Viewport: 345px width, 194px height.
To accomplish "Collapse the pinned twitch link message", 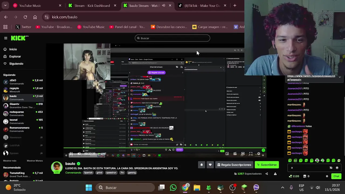I will 340,77.
